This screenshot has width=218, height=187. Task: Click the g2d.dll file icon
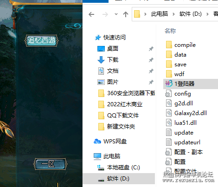coord(169,103)
